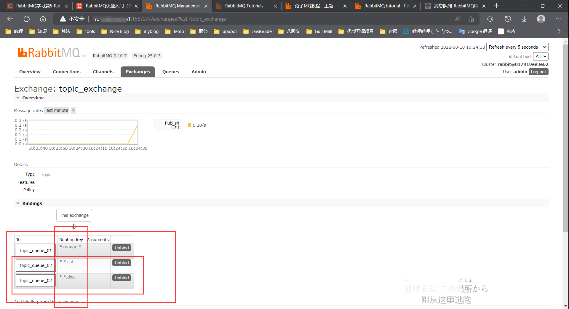Switch to Connections tab

pos(67,72)
